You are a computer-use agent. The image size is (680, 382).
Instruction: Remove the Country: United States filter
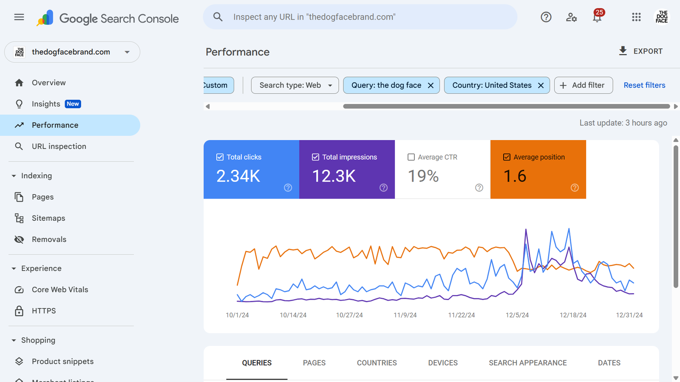click(541, 85)
